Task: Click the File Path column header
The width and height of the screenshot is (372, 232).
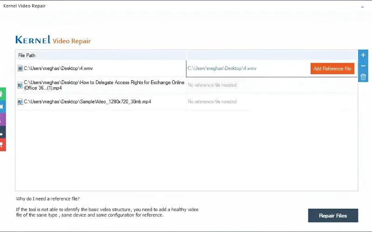Action: [x=101, y=55]
